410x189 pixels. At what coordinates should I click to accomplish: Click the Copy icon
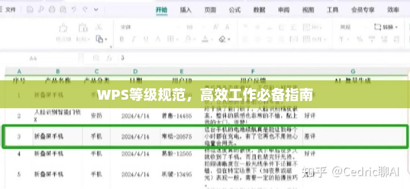pos(99,39)
